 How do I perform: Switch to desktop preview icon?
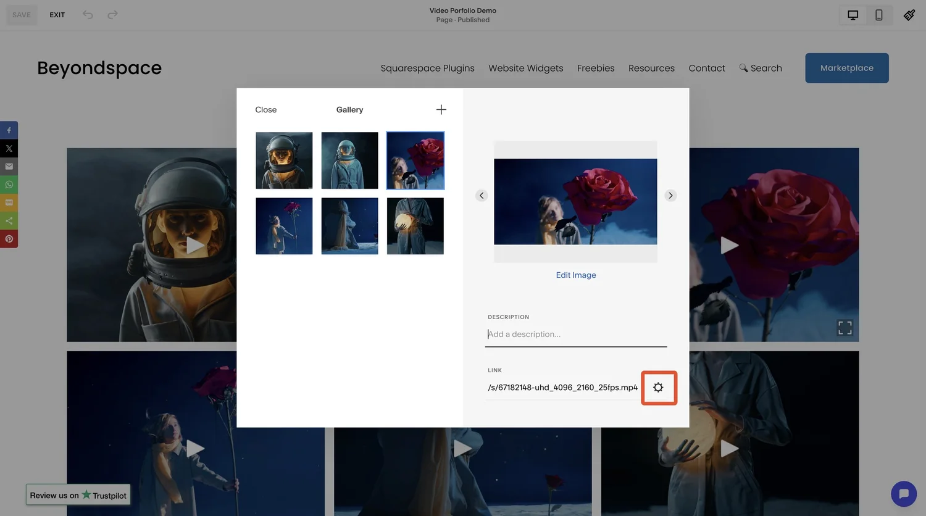point(853,14)
